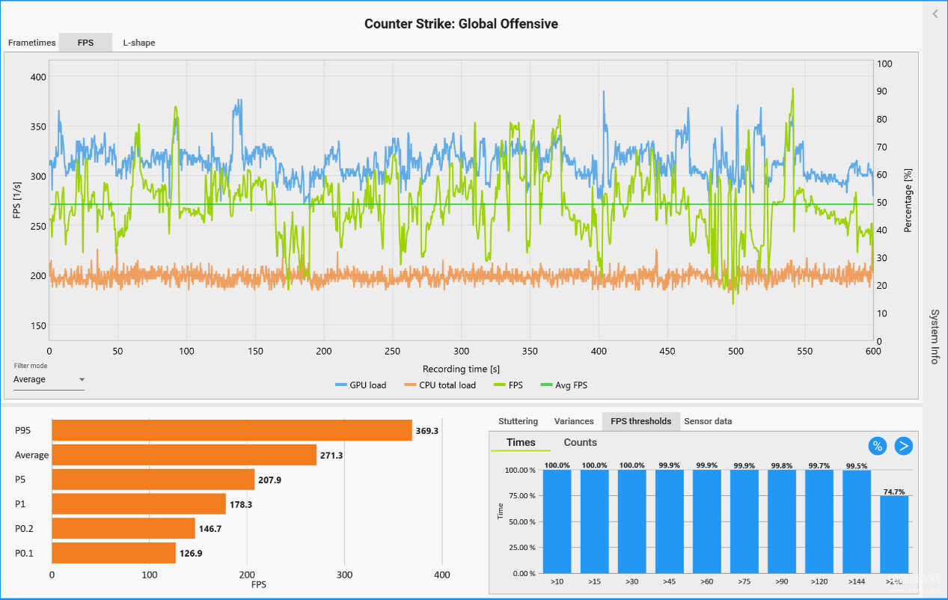Toggle percent display with the % button
Viewport: 948px width, 600px height.
click(878, 446)
